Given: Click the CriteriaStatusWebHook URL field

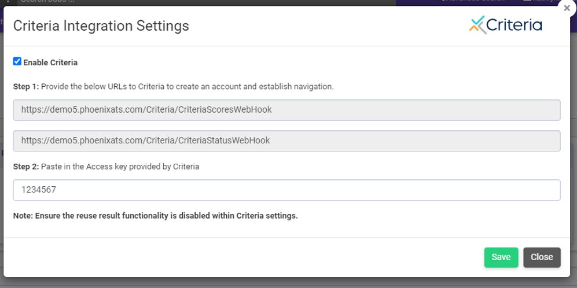Looking at the screenshot, I should coord(286,141).
